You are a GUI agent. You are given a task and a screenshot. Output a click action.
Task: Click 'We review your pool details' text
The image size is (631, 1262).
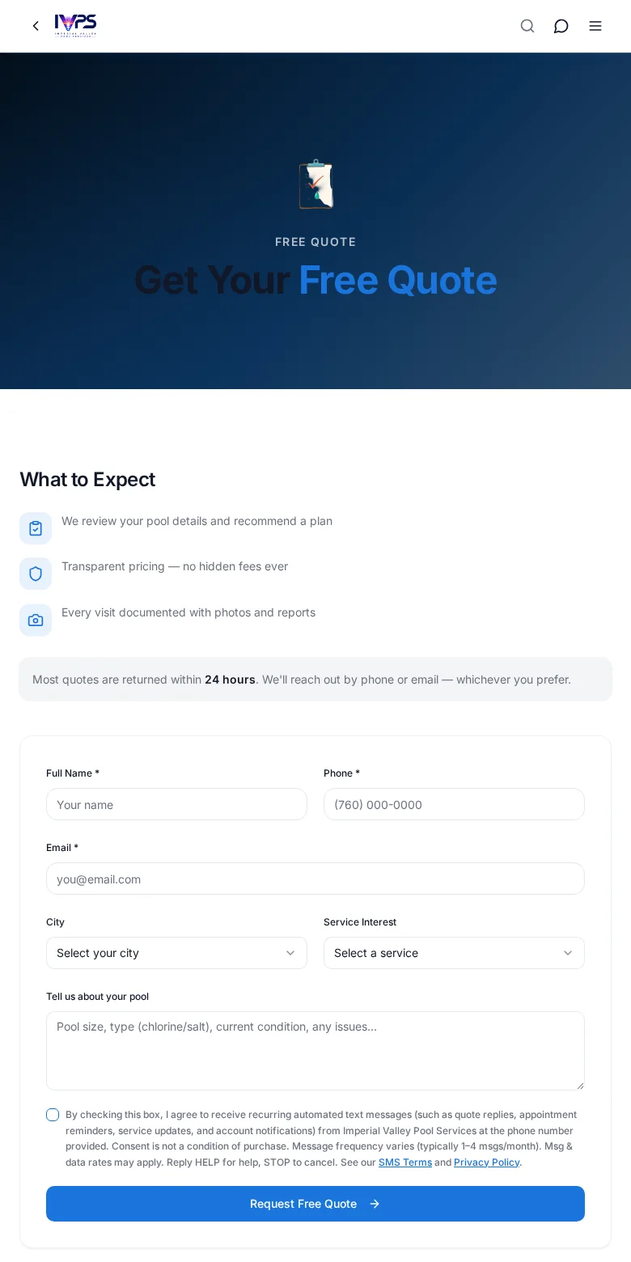click(x=197, y=521)
